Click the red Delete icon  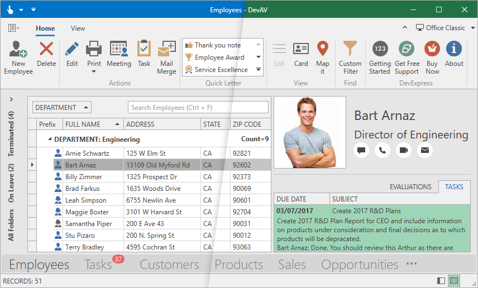(46, 49)
